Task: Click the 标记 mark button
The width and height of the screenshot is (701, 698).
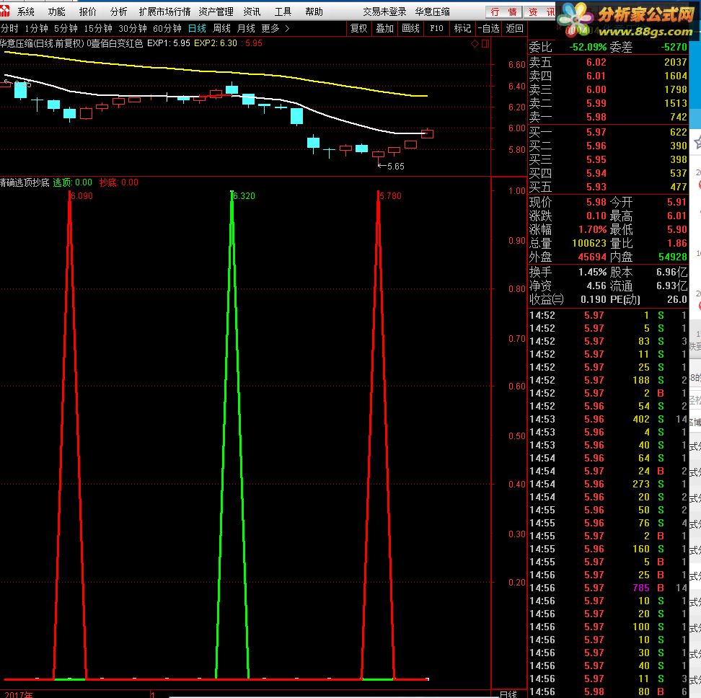Action: pyautogui.click(x=462, y=29)
